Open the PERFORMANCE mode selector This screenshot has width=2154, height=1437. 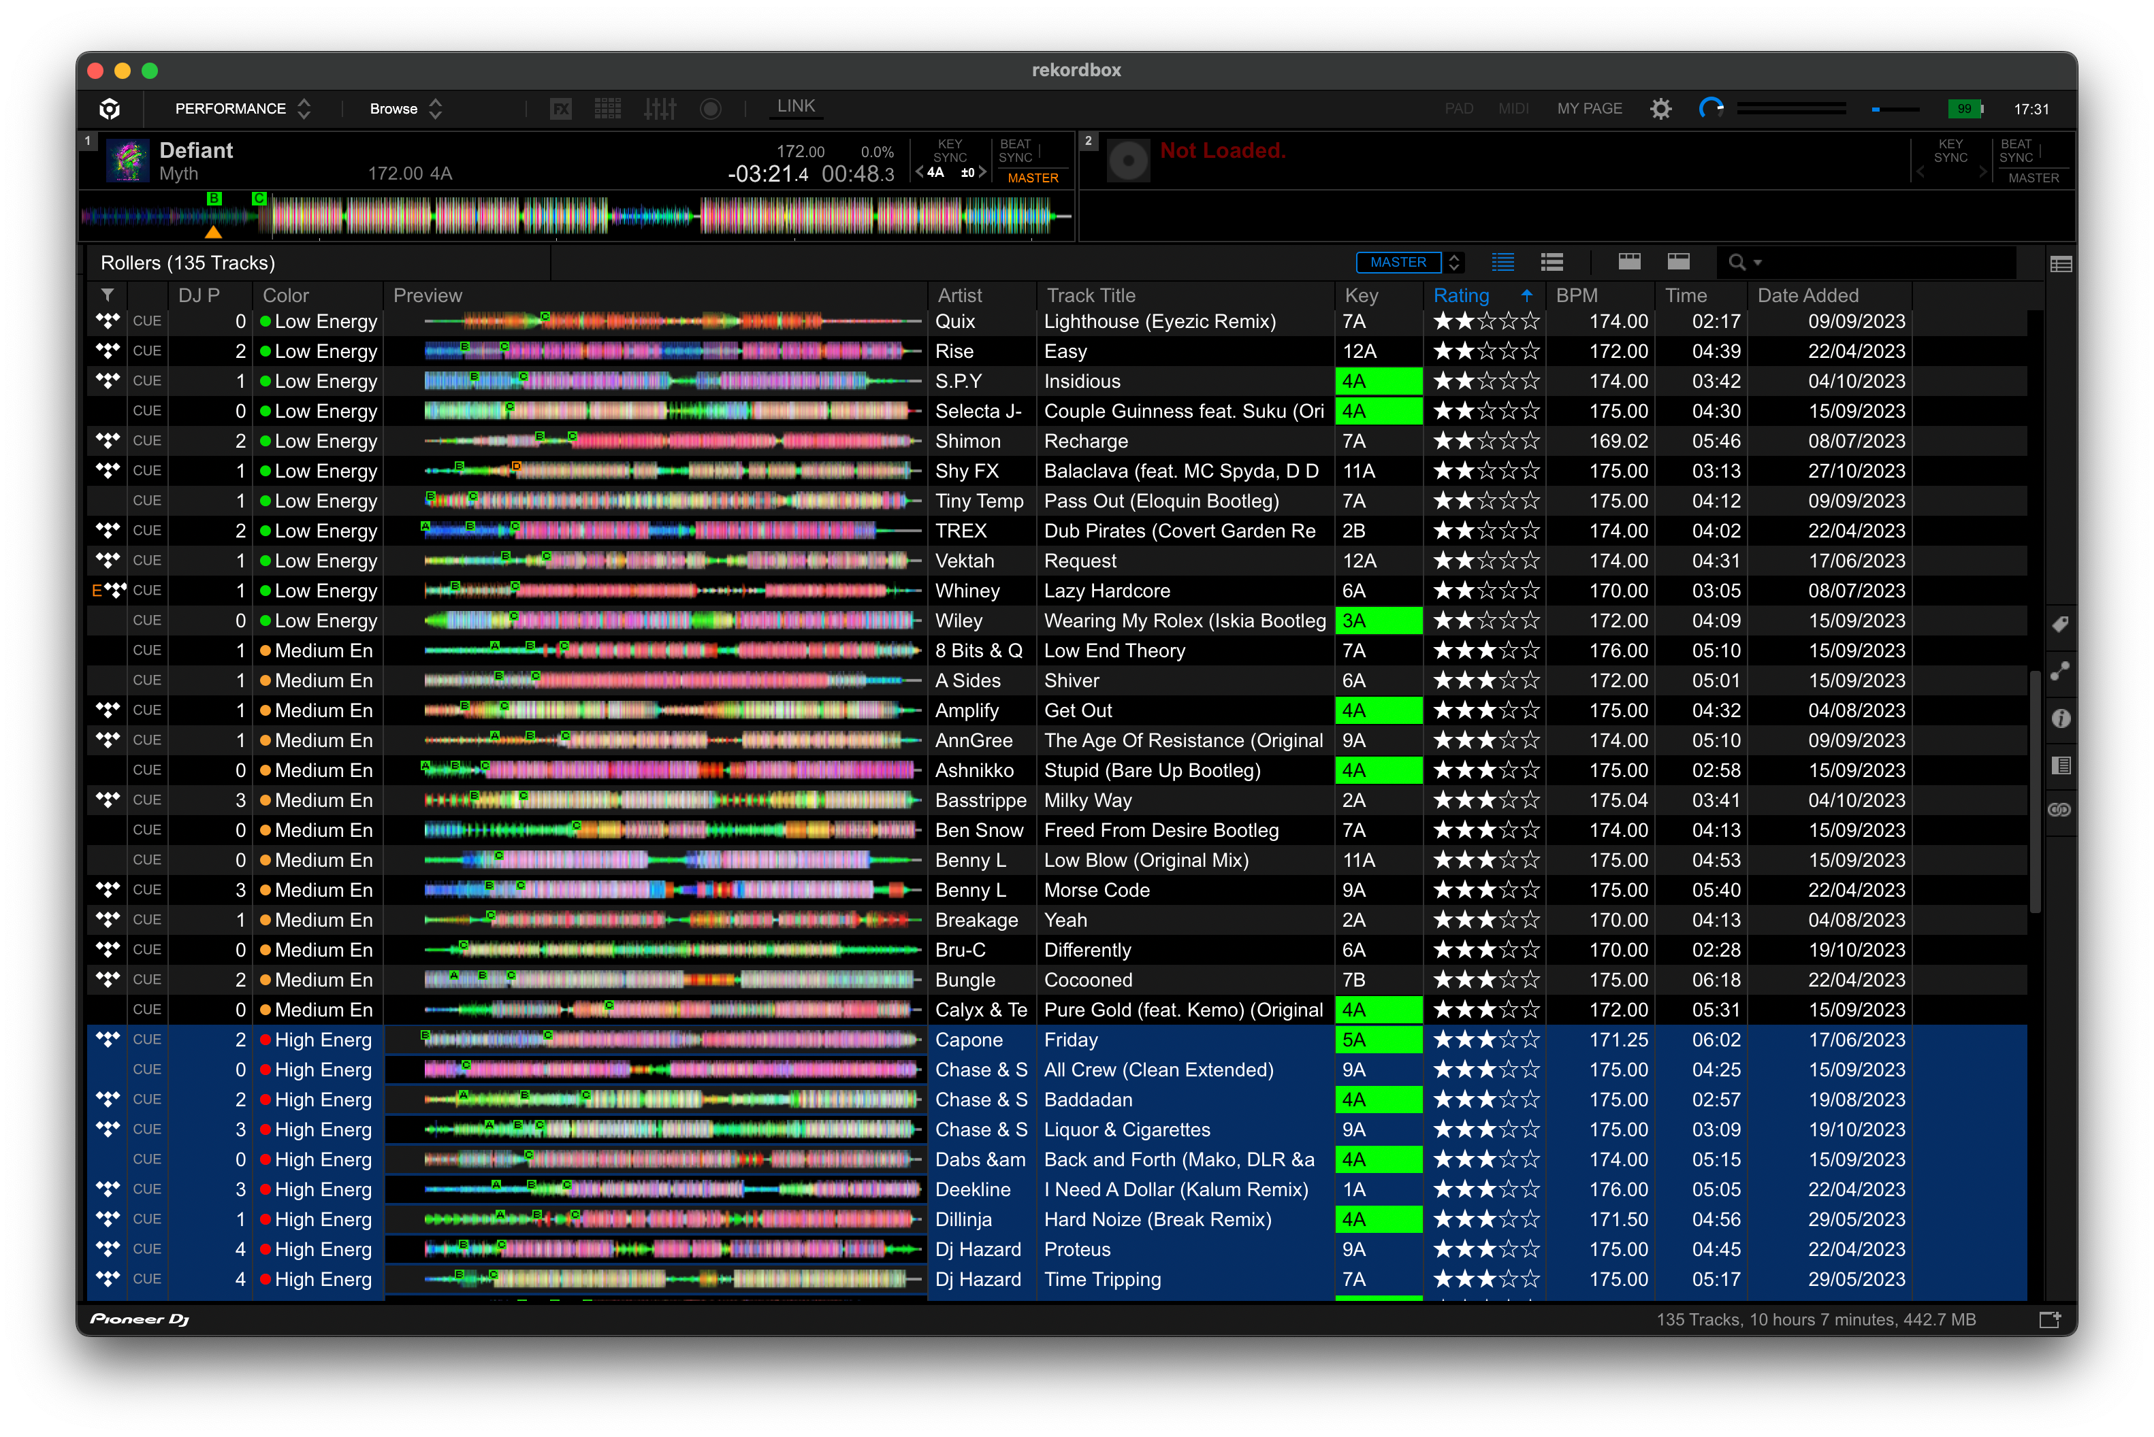click(x=242, y=109)
